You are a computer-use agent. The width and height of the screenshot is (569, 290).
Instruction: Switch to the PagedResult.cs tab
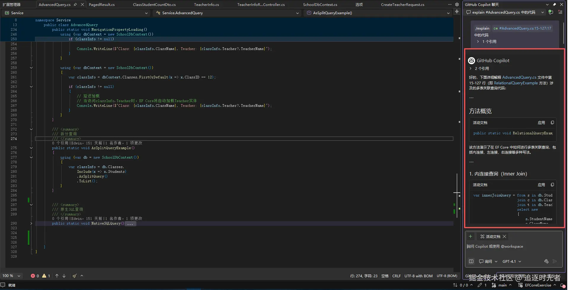click(102, 4)
